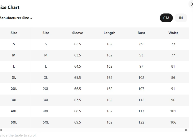Viewport: 193px width, 137px height.
Task: Click the 4XL waist value 101
Action: click(x=173, y=111)
